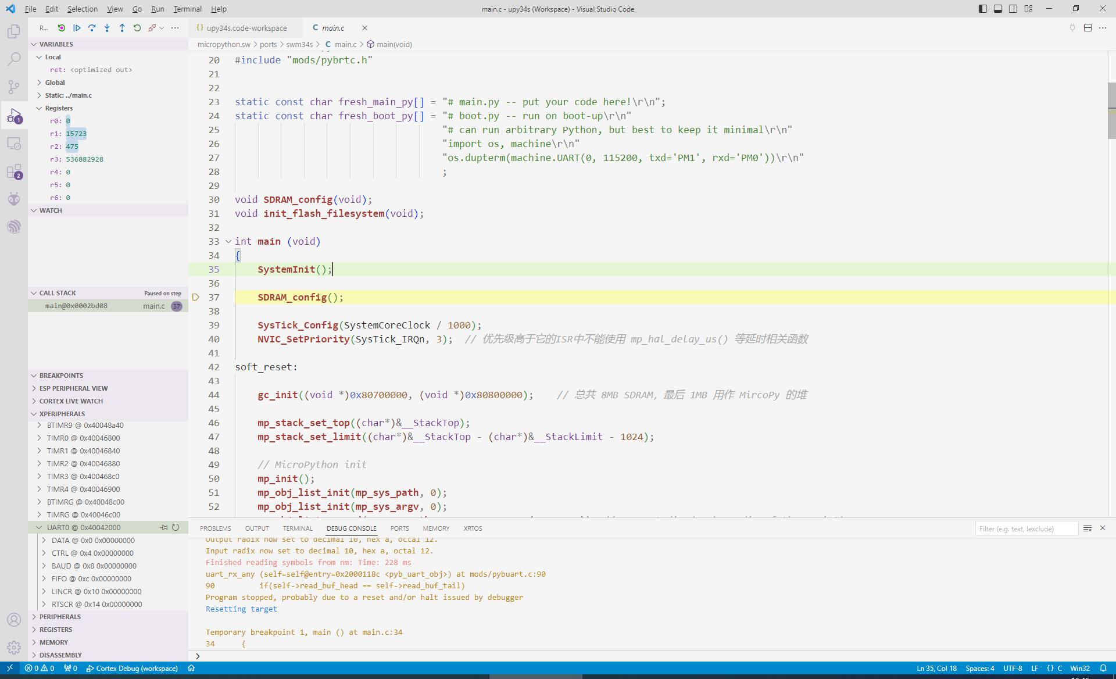Click the Step Into debug icon
Screen dimensions: 1116x679
point(107,28)
